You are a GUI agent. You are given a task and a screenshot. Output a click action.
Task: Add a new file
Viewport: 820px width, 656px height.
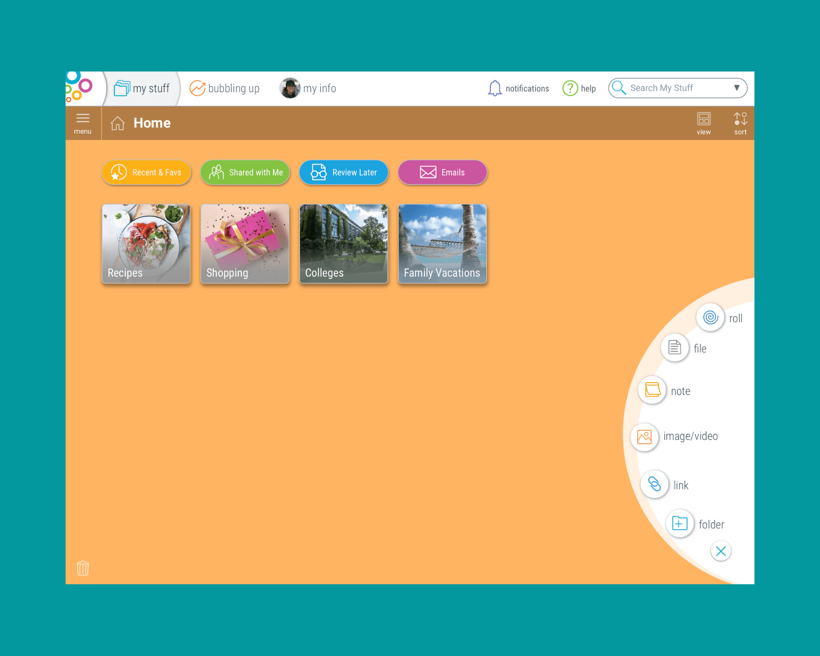[675, 348]
